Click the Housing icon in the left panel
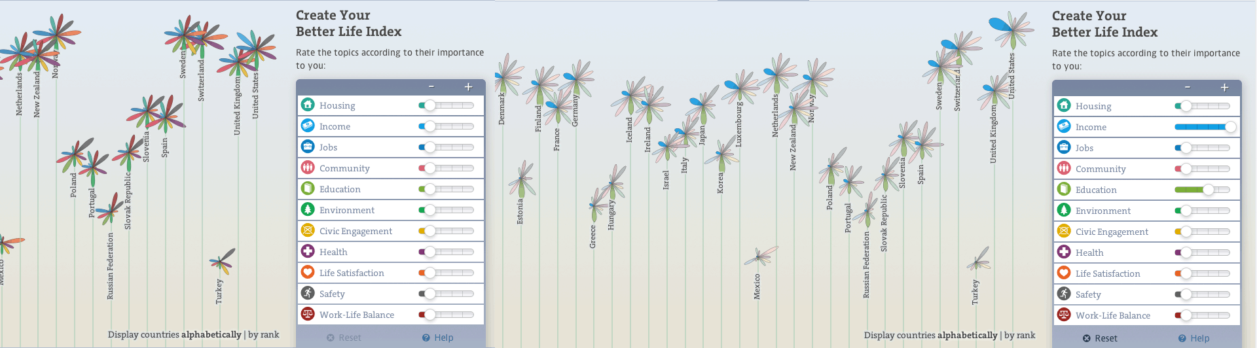Screen dimensions: 1257x348 coord(308,105)
